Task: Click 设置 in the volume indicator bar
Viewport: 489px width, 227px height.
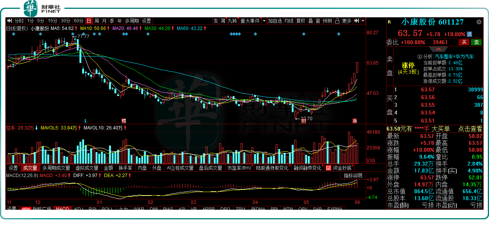Action: coord(13,168)
